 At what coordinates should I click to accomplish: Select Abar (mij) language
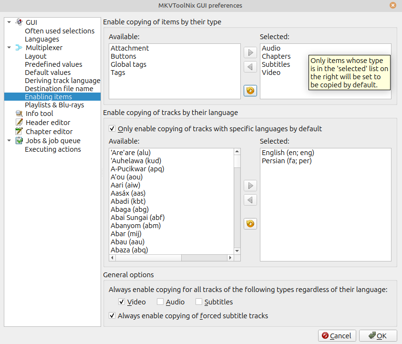(x=126, y=234)
